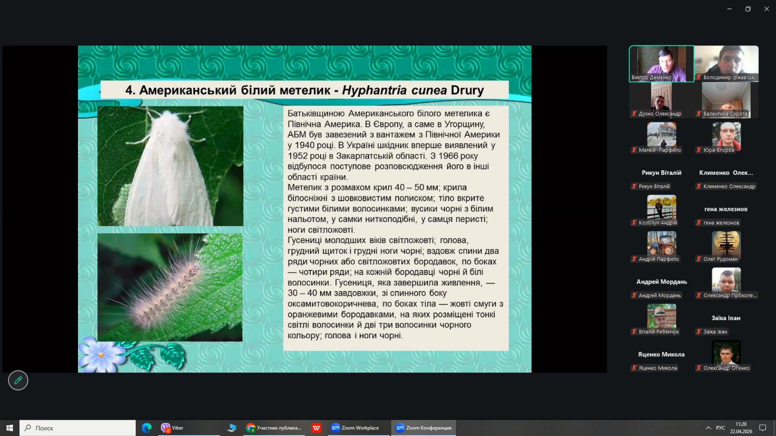Click the annotation pencil button
The height and width of the screenshot is (436, 776).
[x=18, y=380]
